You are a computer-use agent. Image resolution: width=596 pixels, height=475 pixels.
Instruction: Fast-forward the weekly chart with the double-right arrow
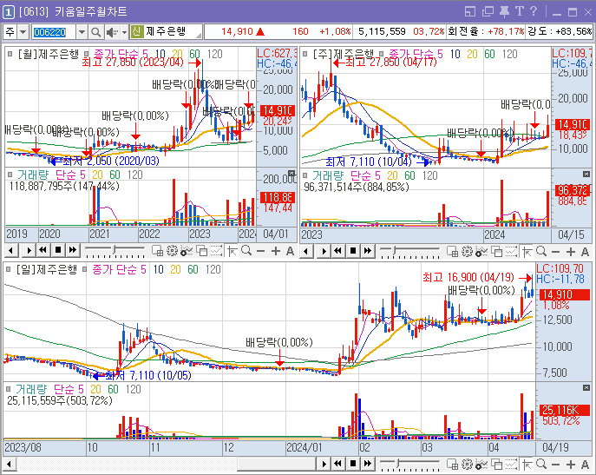[x=368, y=251]
